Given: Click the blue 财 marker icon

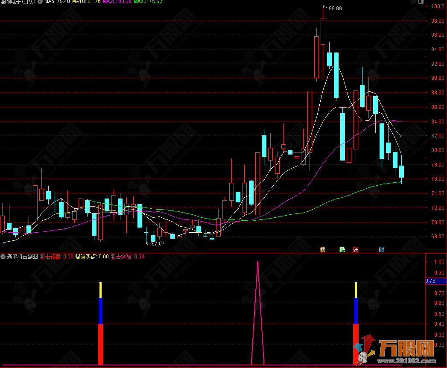Looking at the screenshot, I should pos(381,249).
